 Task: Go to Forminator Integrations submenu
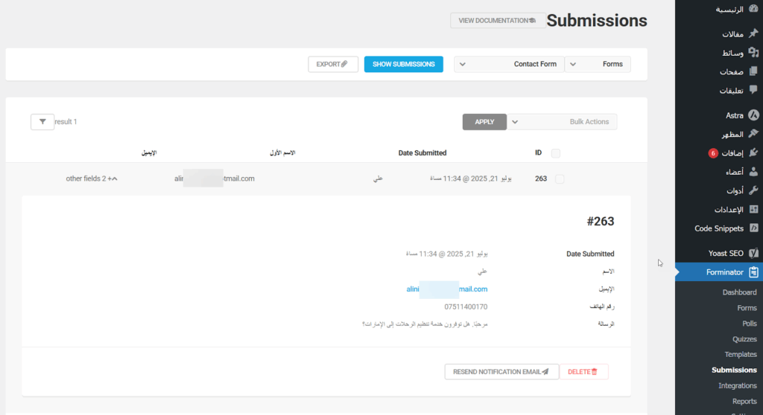(x=737, y=385)
